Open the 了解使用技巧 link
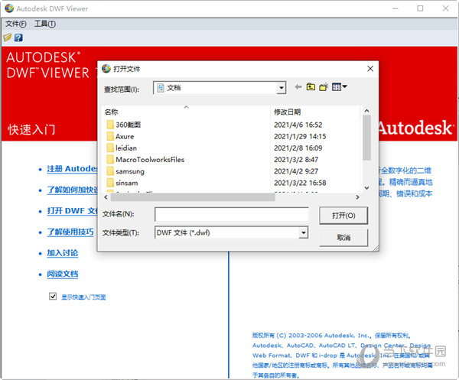459x380 pixels. point(70,232)
